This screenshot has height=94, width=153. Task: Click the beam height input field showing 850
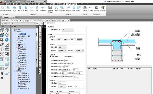pyautogui.click(x=60, y=40)
